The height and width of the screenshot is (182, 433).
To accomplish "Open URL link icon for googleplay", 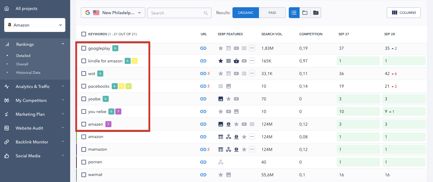I will coord(203,48).
